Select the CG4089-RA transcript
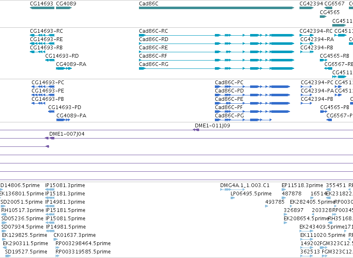Viewport: 353px width, 258px height. pos(71,64)
